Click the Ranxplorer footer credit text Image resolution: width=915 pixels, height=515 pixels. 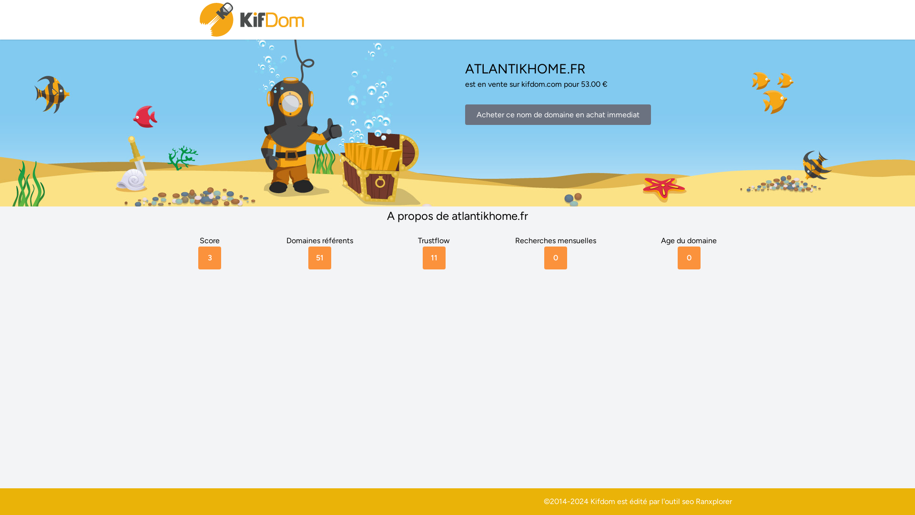713,502
